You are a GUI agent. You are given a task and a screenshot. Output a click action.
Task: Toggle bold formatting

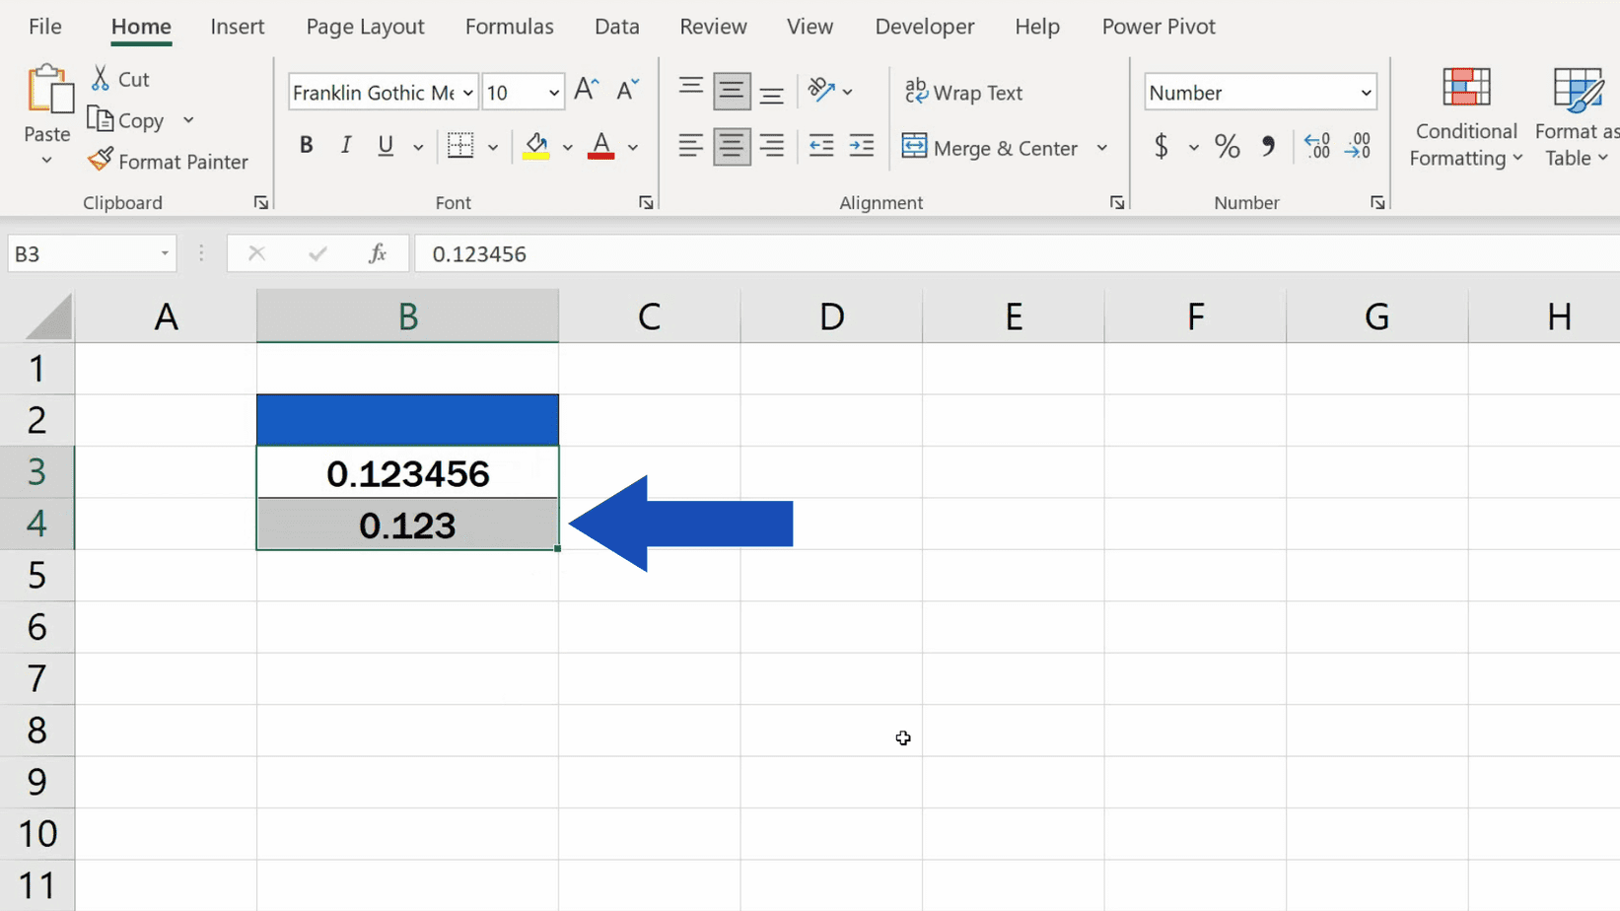click(x=306, y=145)
